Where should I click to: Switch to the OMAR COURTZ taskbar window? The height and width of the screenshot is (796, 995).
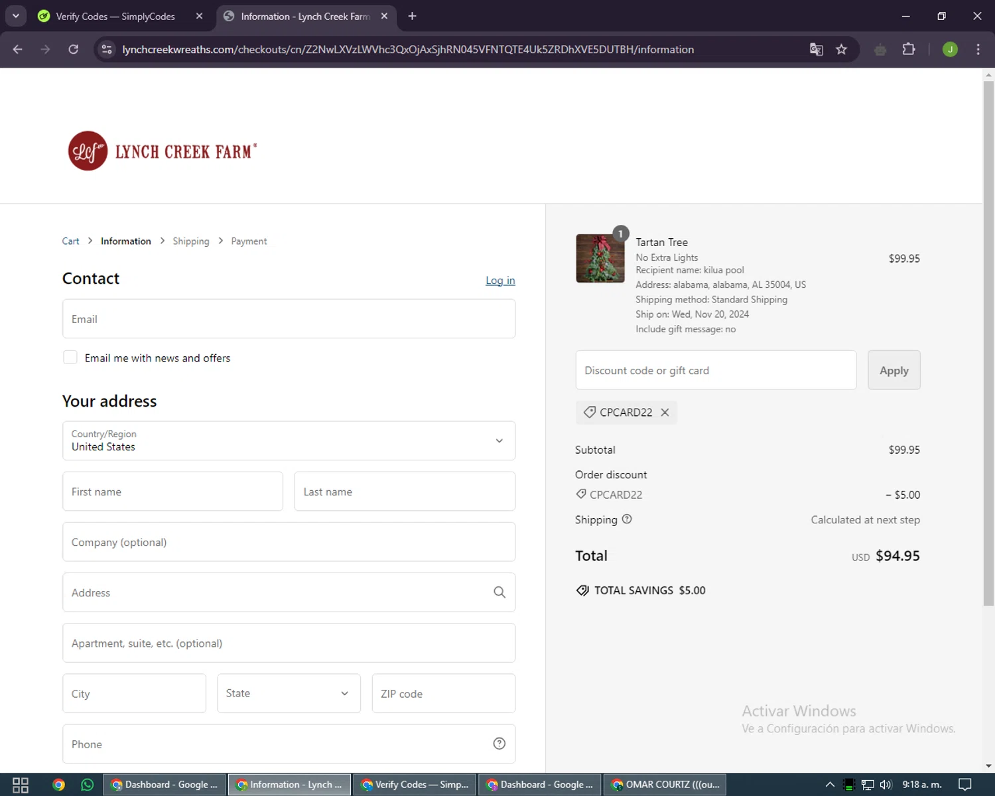(x=665, y=785)
